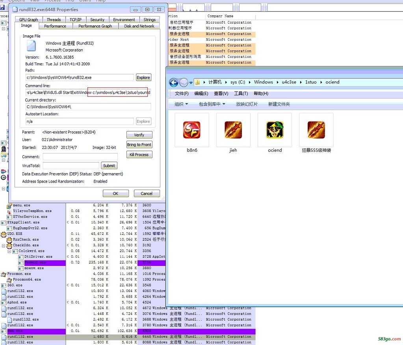Click the DtiDriver.exe process icon
This screenshot has height=345, width=403.
coord(21,257)
